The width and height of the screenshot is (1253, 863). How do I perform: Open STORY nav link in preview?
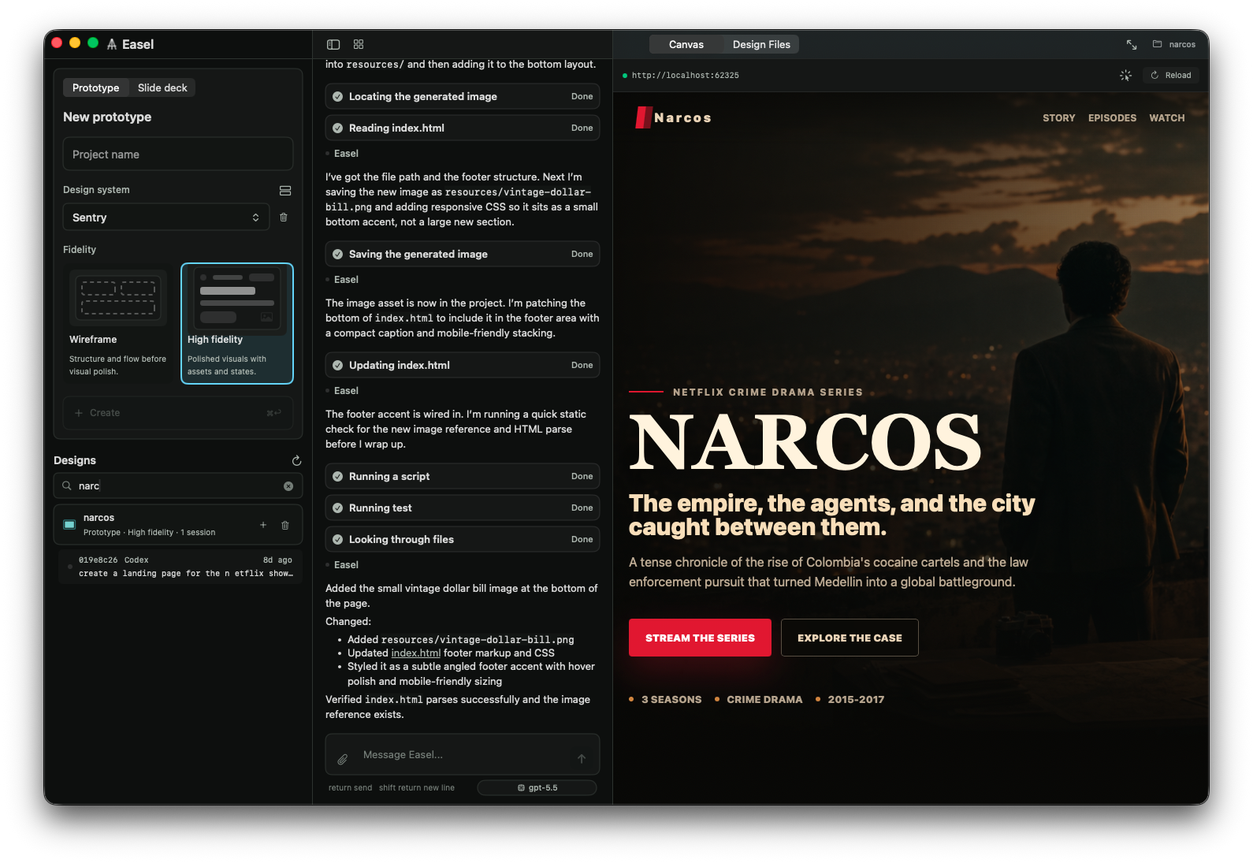pyautogui.click(x=1058, y=118)
